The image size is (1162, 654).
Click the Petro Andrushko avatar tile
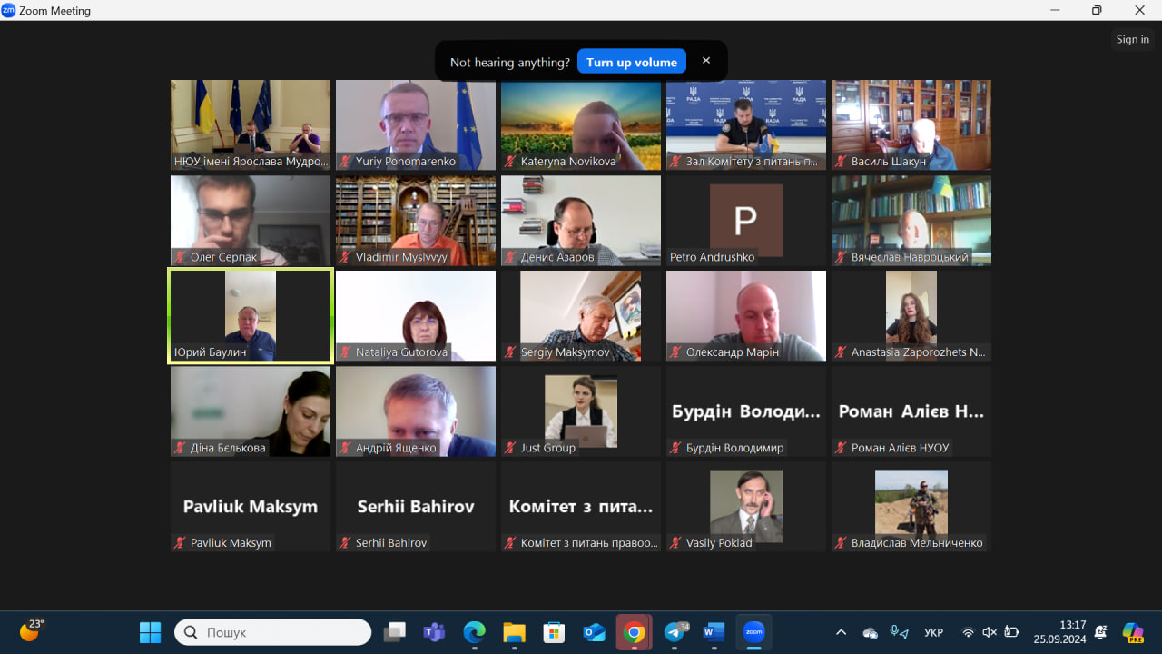tap(745, 220)
